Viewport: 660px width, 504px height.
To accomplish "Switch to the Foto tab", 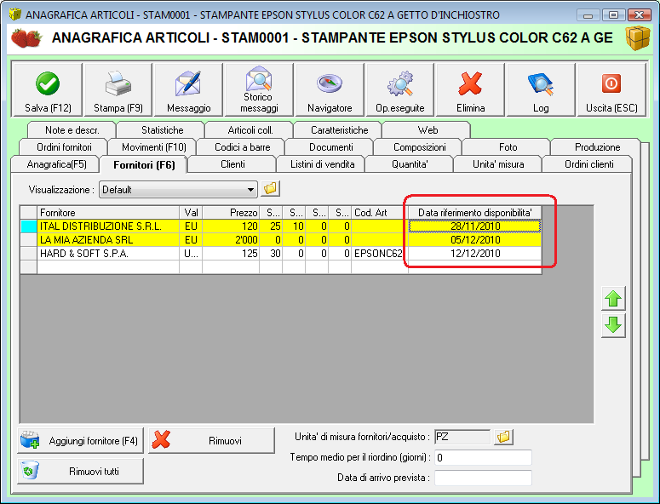I will [508, 146].
